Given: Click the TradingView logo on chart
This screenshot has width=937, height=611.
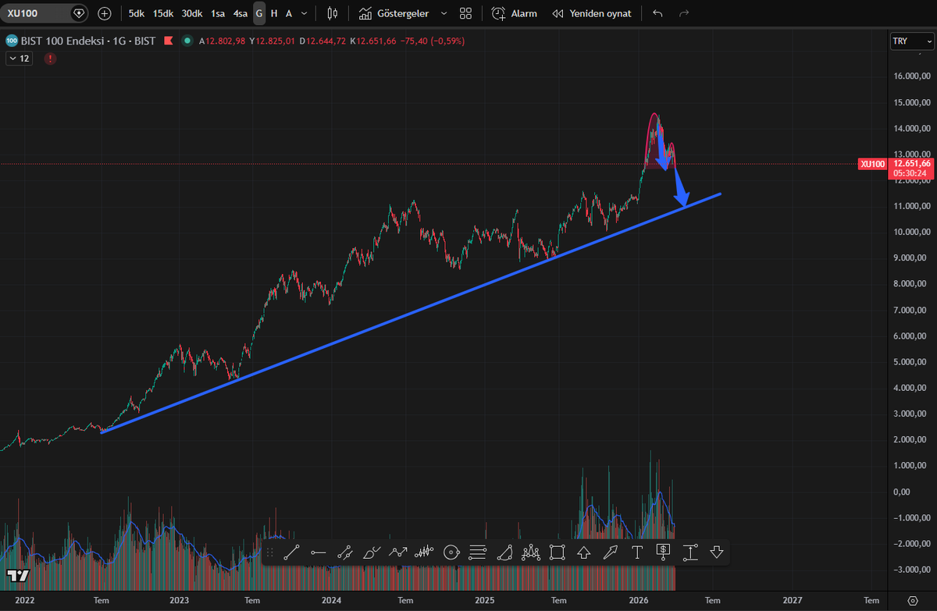Looking at the screenshot, I should (x=19, y=575).
